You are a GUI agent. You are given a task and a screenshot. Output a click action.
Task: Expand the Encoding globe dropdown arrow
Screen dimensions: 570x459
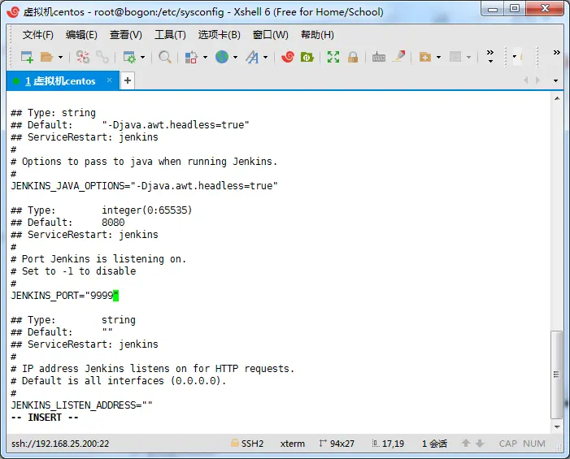(x=235, y=57)
